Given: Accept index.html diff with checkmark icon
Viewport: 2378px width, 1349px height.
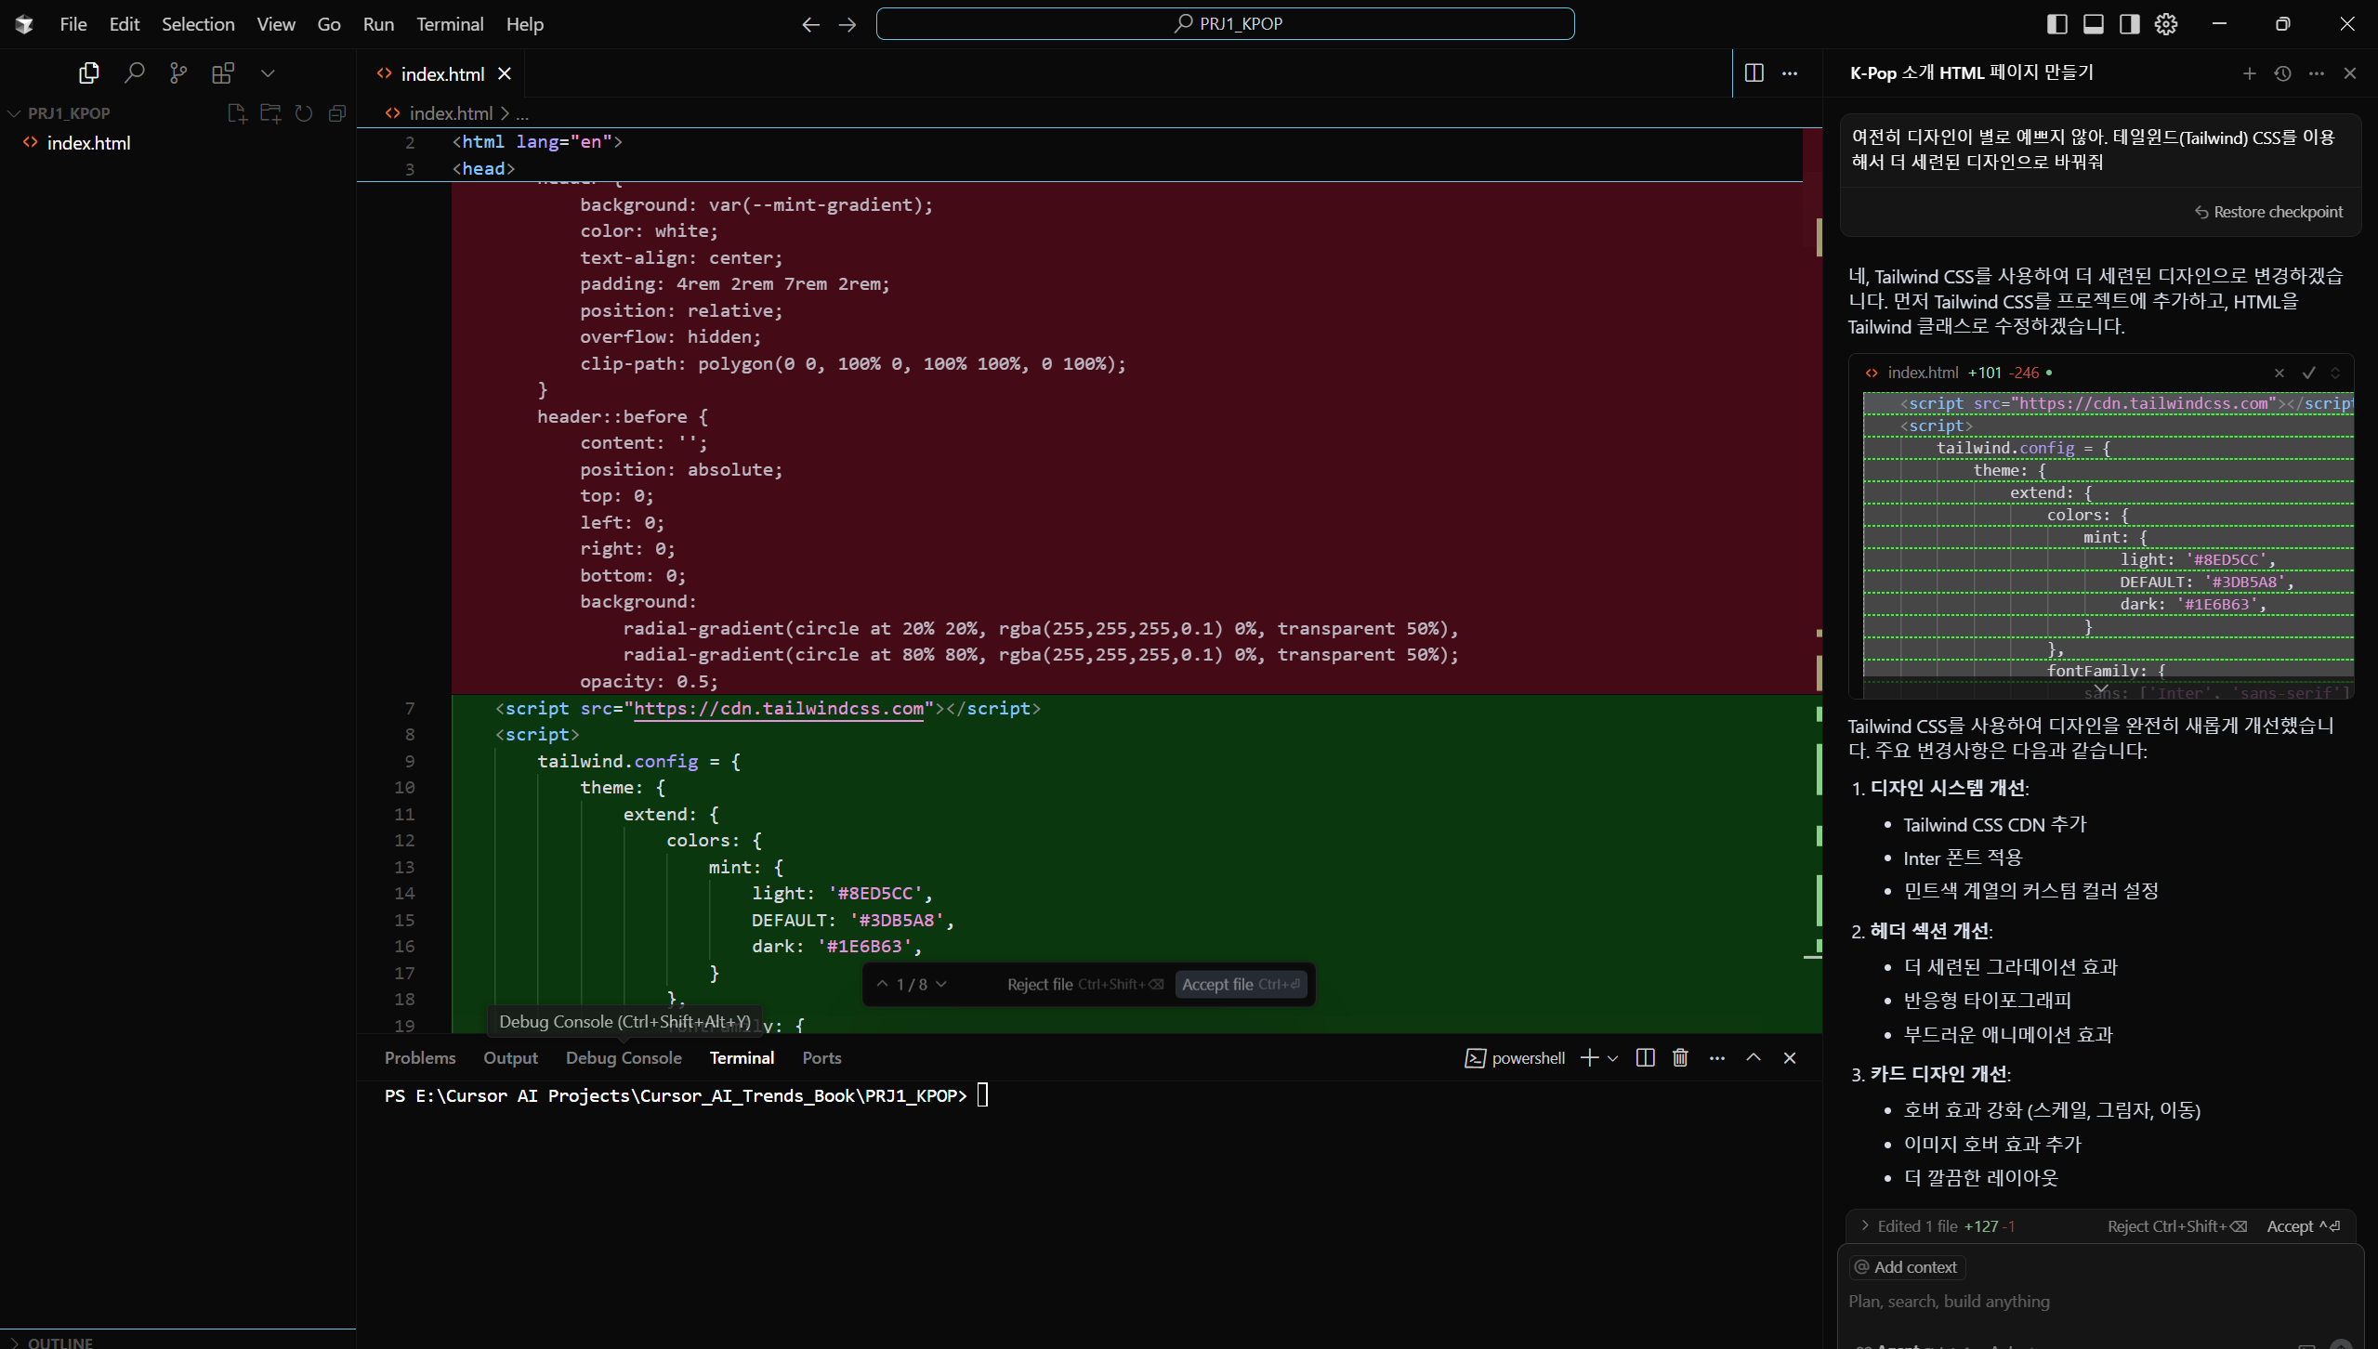Looking at the screenshot, I should (2308, 373).
